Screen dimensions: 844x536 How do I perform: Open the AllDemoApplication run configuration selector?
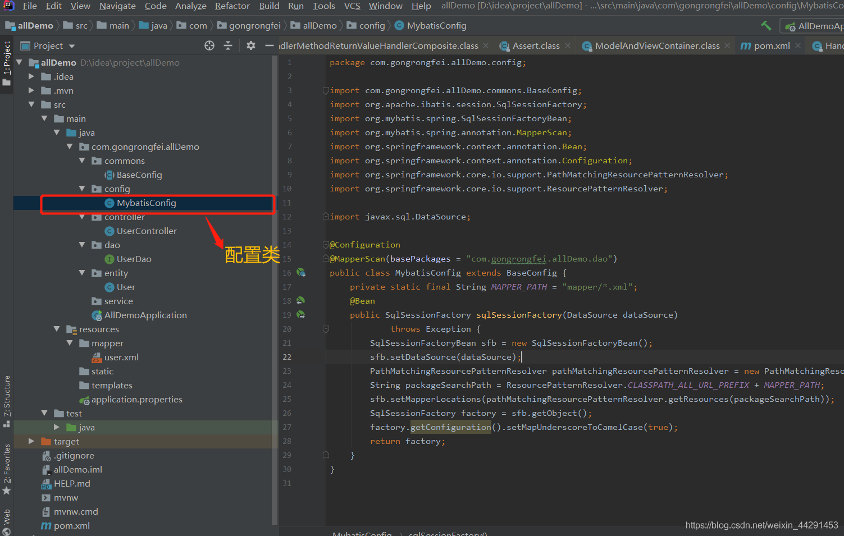pos(813,26)
